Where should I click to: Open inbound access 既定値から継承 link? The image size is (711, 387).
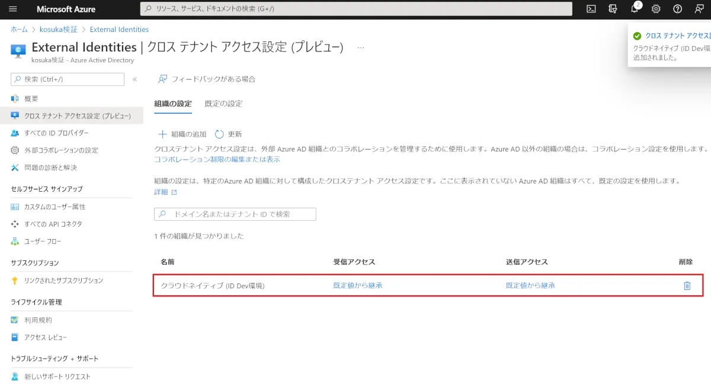[358, 285]
